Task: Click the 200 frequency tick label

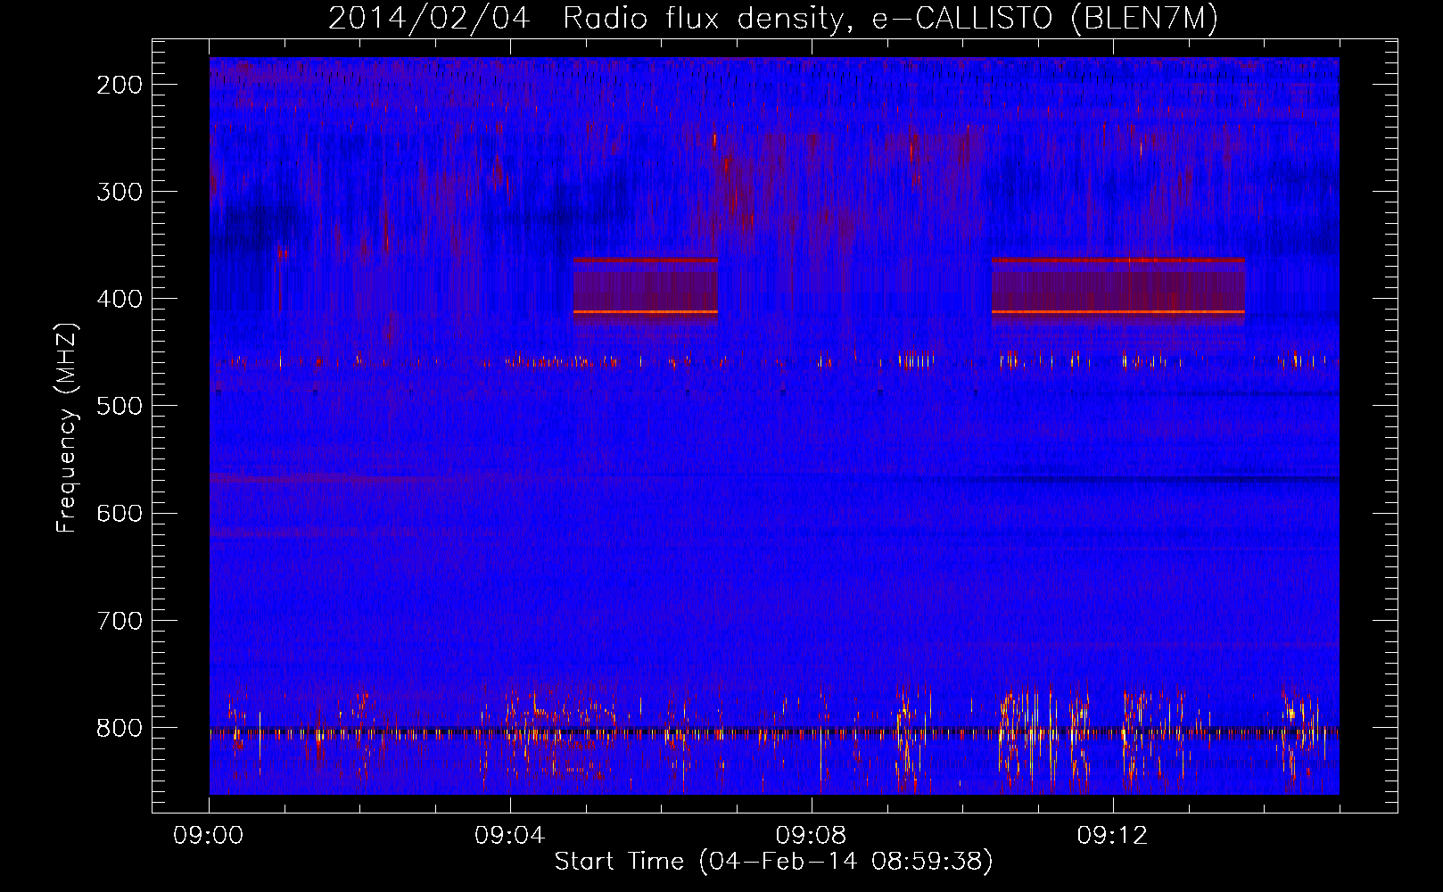Action: [119, 85]
